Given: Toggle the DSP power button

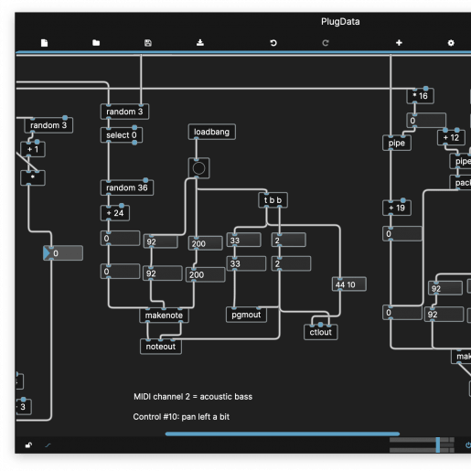Looking at the screenshot, I should (x=467, y=445).
